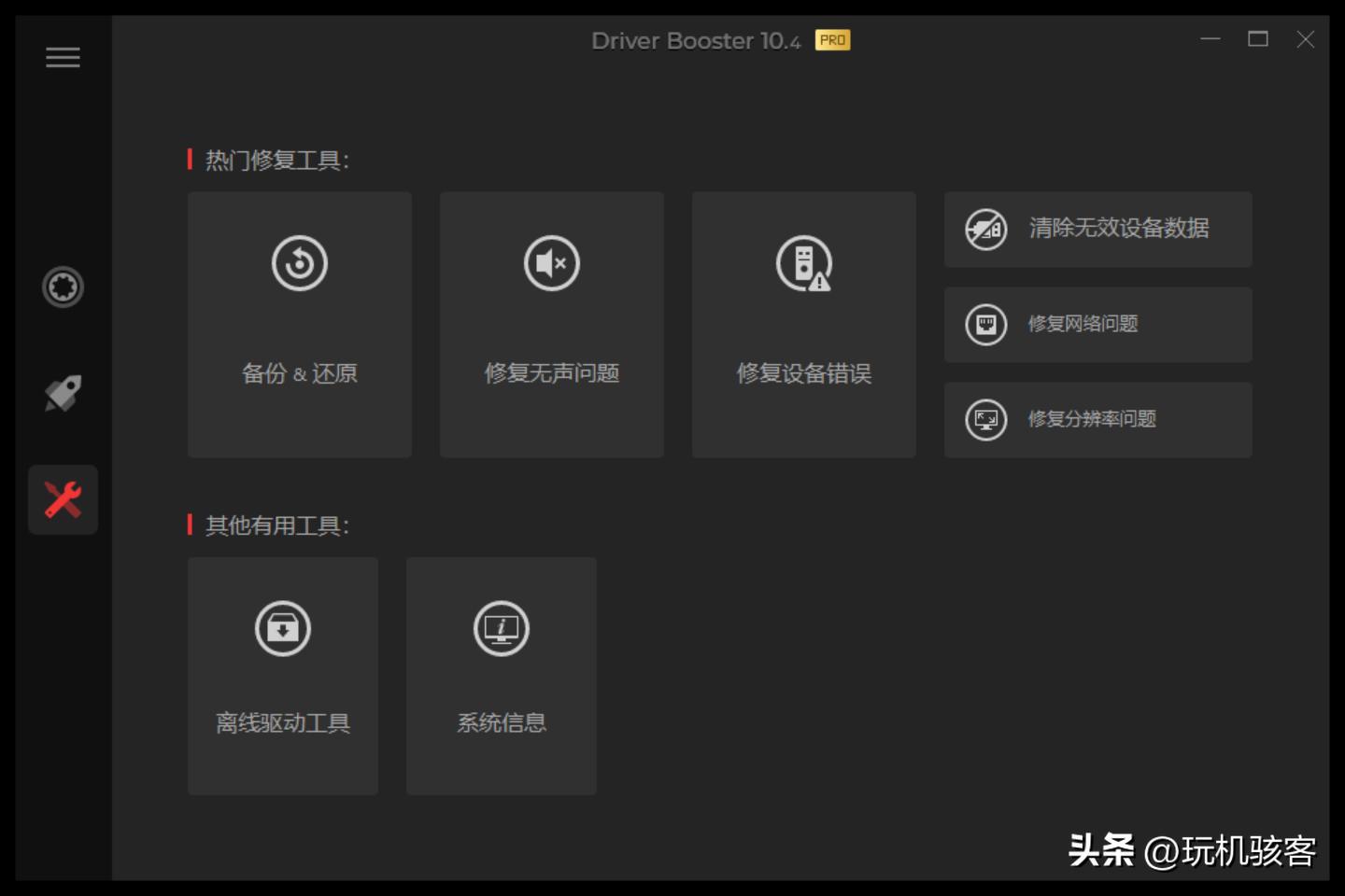The image size is (1345, 896).
Task: Open the Fix Resolution Problem icon
Action: 984,420
